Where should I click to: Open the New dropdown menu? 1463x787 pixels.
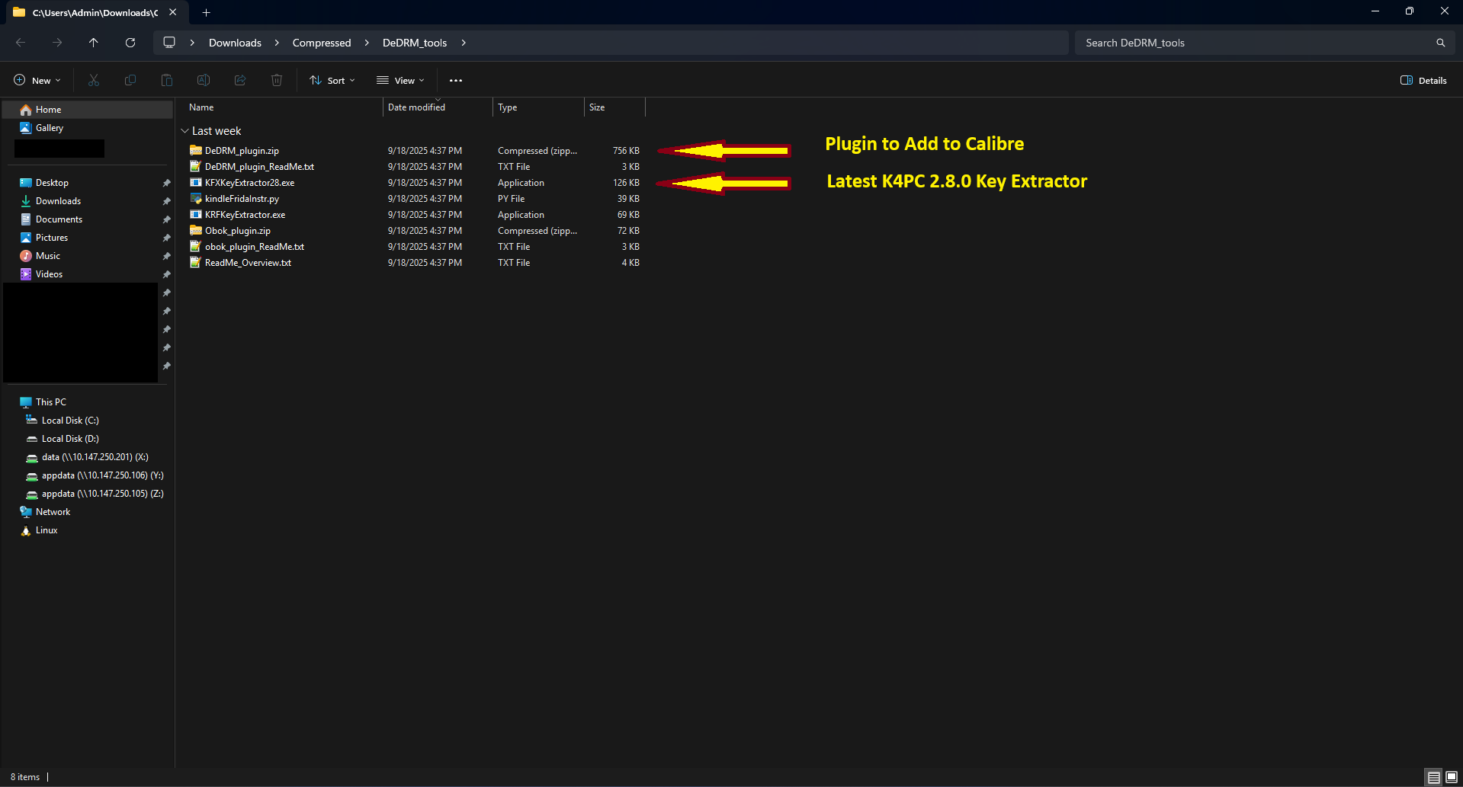37,80
